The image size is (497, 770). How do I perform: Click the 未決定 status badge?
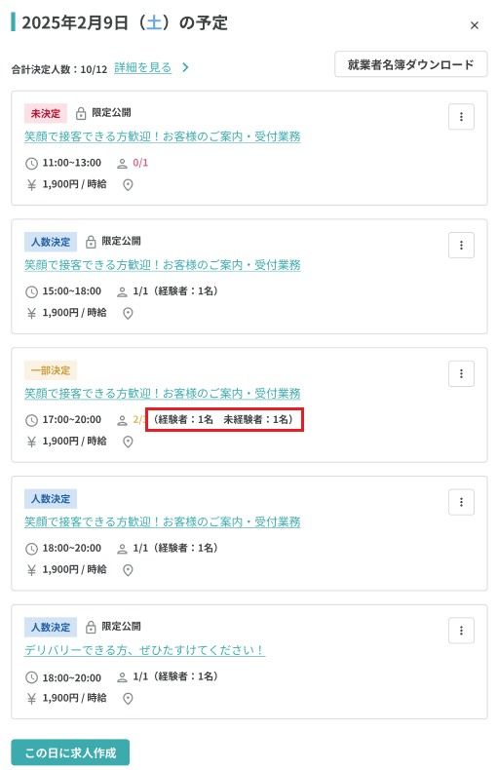point(46,113)
